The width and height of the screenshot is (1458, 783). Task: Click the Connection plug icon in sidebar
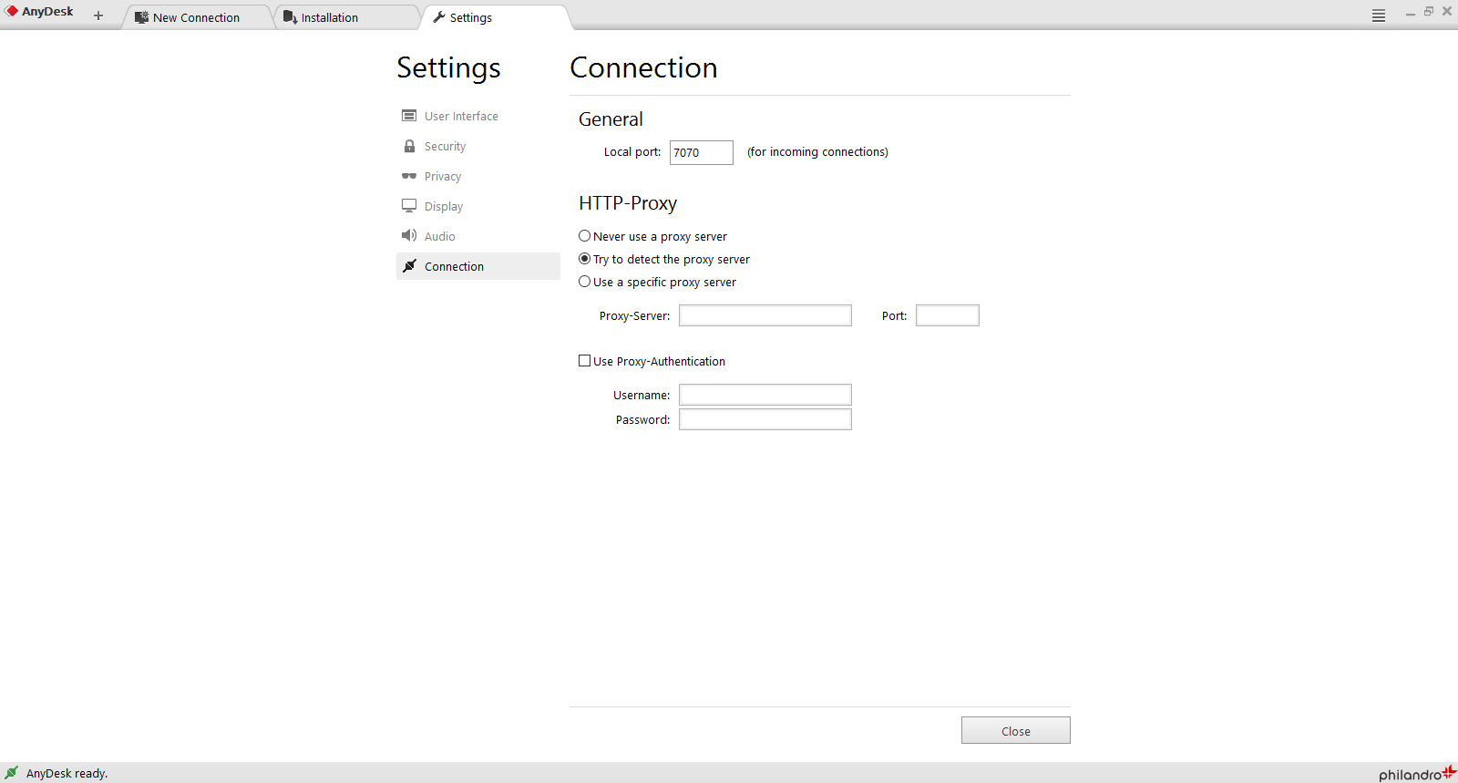[409, 266]
